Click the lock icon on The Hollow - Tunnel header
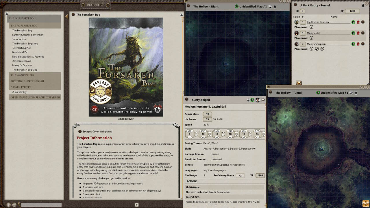 click(x=356, y=93)
